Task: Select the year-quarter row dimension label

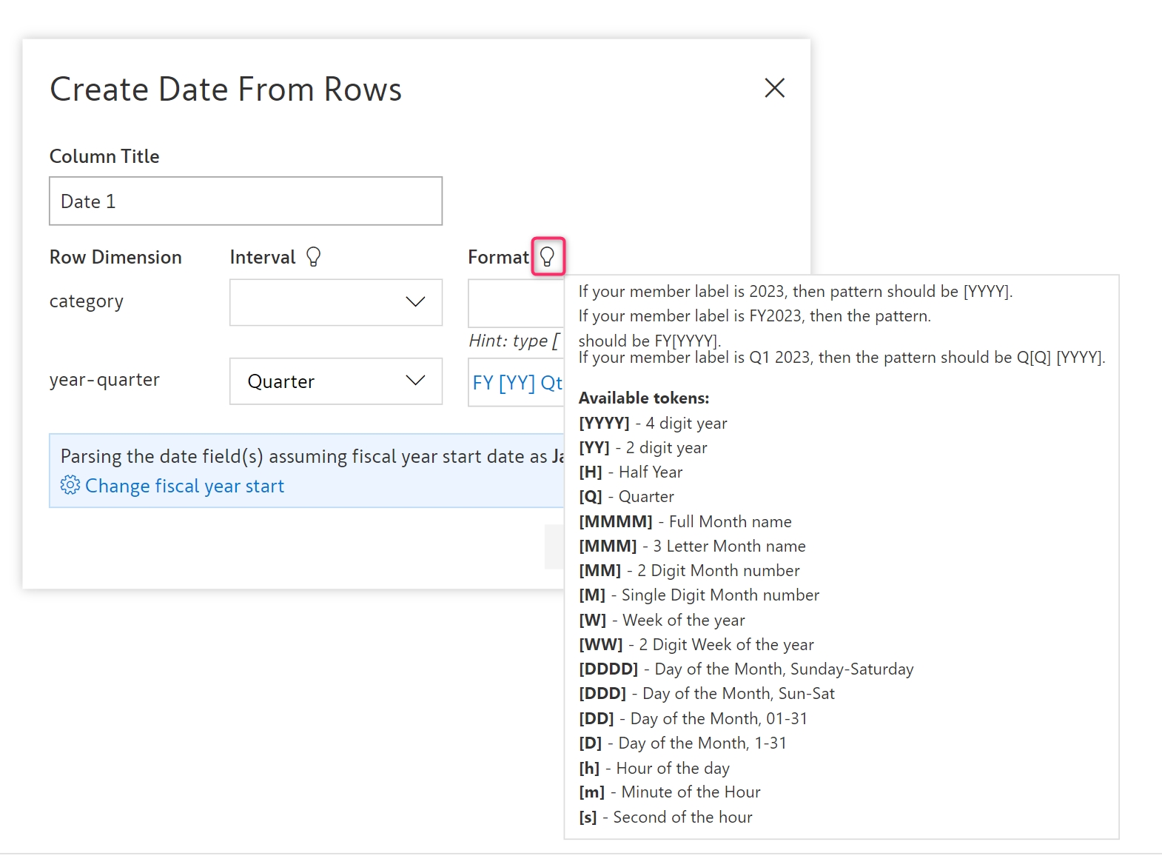Action: point(104,380)
